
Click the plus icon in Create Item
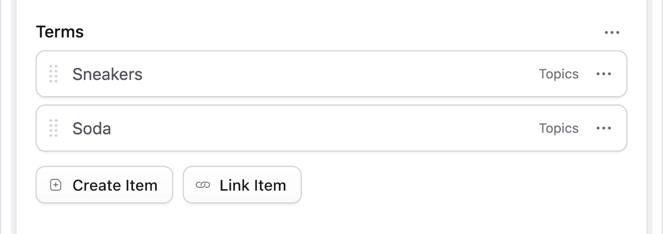[x=56, y=185]
